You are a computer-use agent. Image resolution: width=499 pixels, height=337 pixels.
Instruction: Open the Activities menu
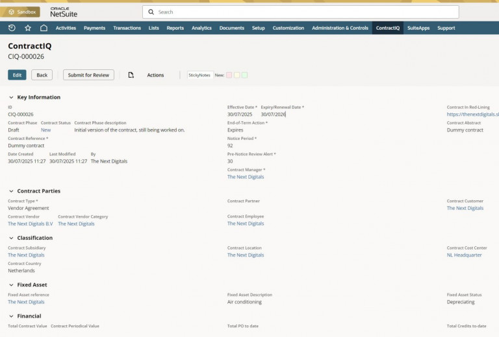point(66,28)
